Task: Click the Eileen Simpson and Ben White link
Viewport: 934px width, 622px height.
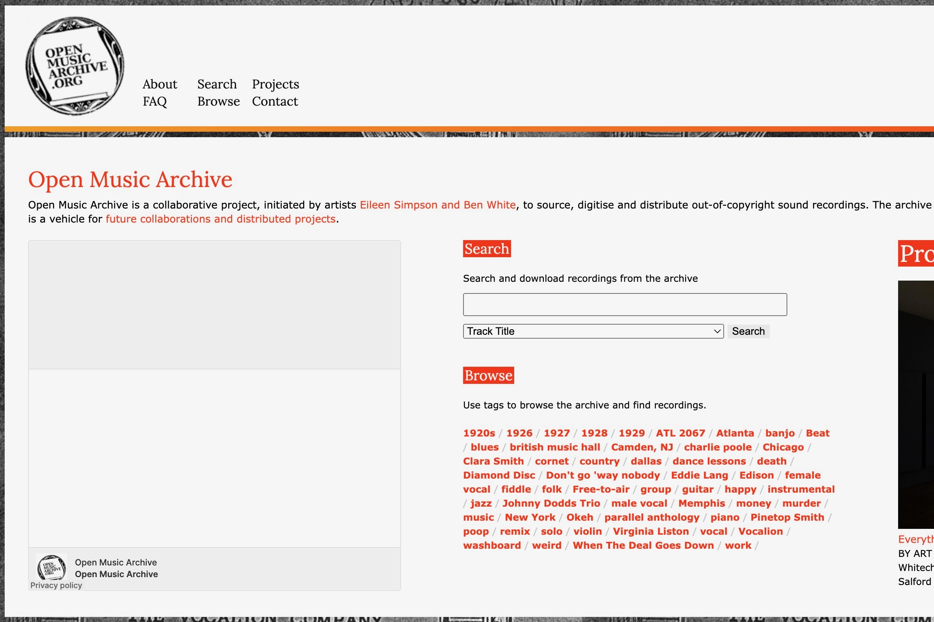Action: click(x=437, y=204)
